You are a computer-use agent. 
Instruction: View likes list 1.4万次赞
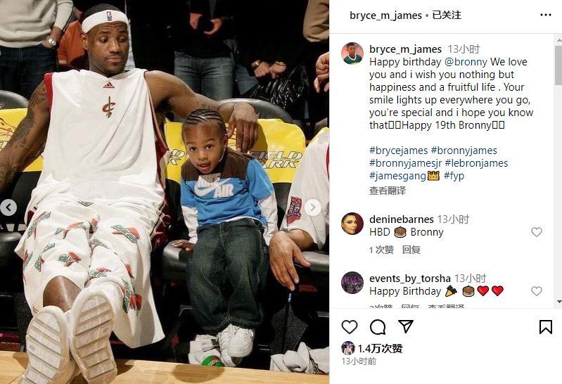tap(380, 348)
